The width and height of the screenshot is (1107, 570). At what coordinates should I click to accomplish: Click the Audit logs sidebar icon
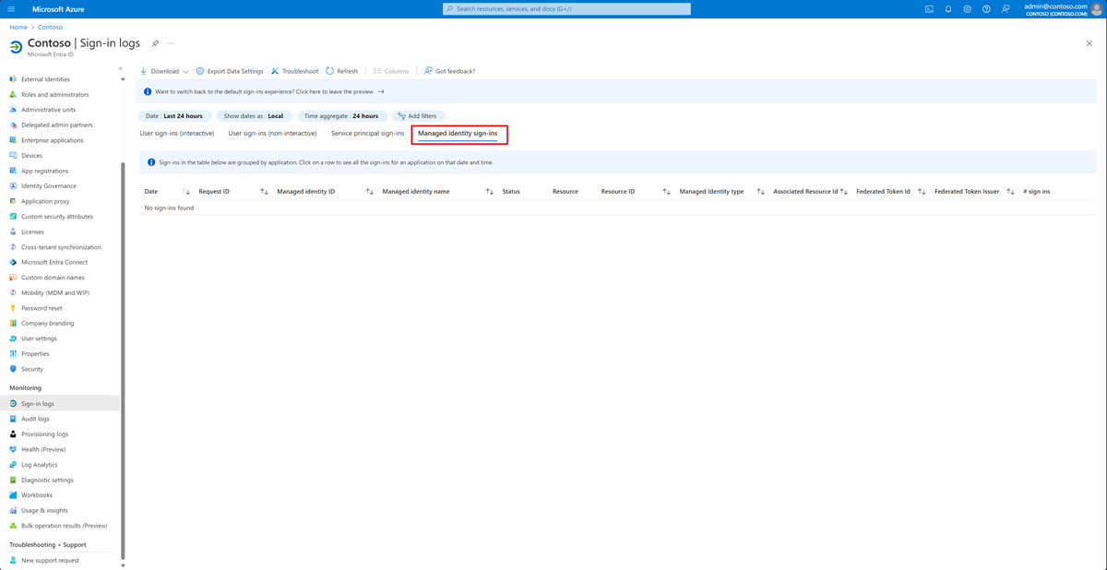[x=13, y=419]
